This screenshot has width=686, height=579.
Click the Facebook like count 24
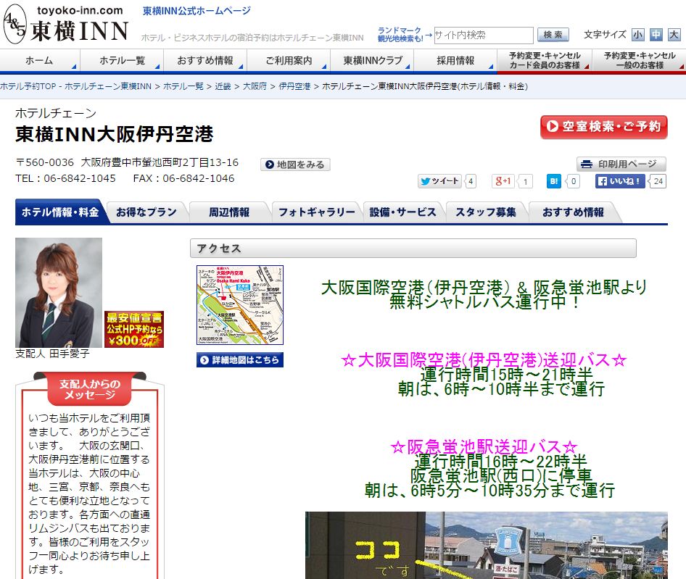[658, 181]
